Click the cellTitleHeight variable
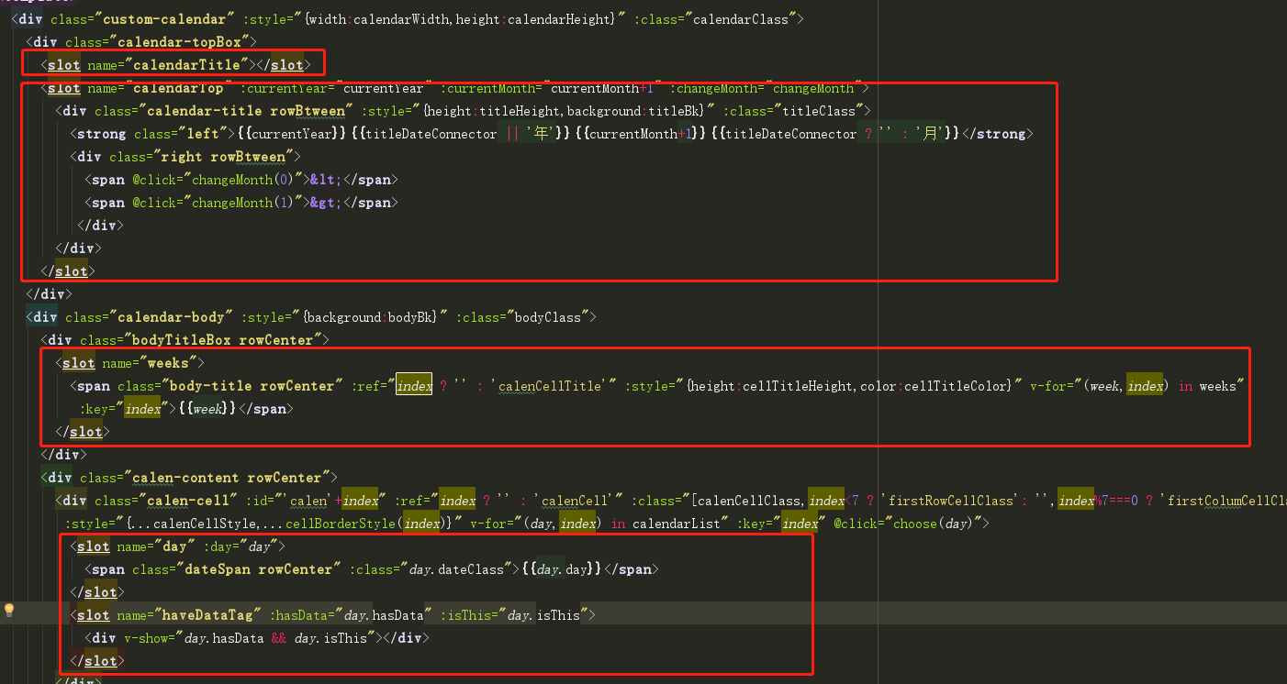The width and height of the screenshot is (1287, 684). click(795, 386)
